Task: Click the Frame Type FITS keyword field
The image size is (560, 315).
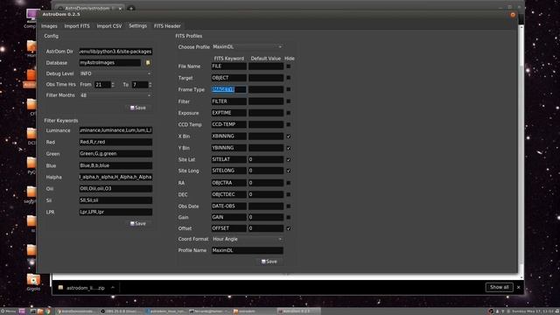Action: click(229, 89)
